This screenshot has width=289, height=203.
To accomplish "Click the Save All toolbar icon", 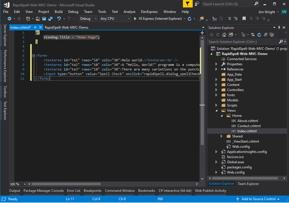I will 50,19.
